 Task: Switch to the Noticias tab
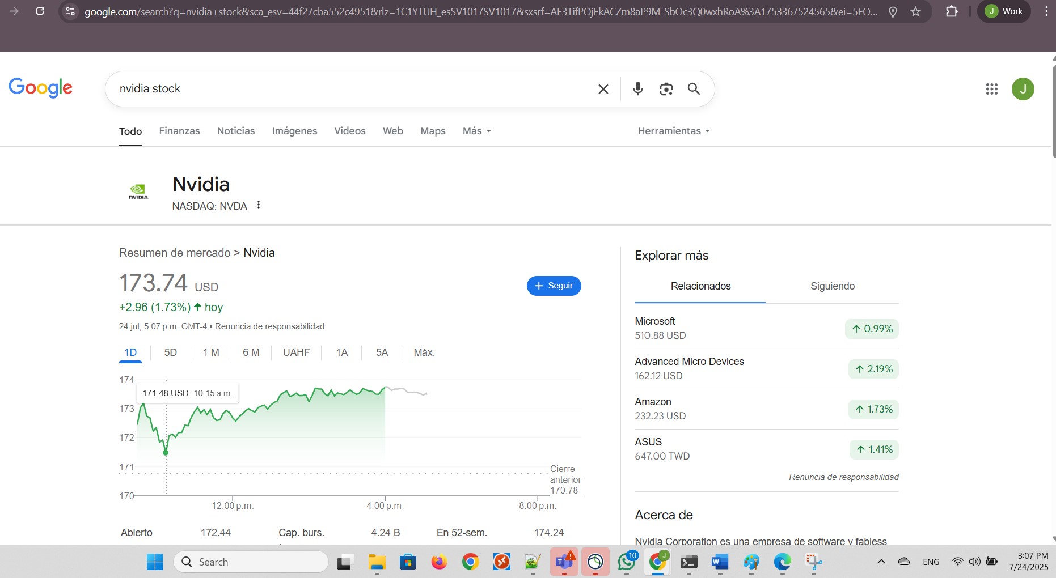pos(236,131)
